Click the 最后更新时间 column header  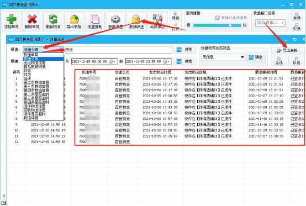[x=266, y=72]
